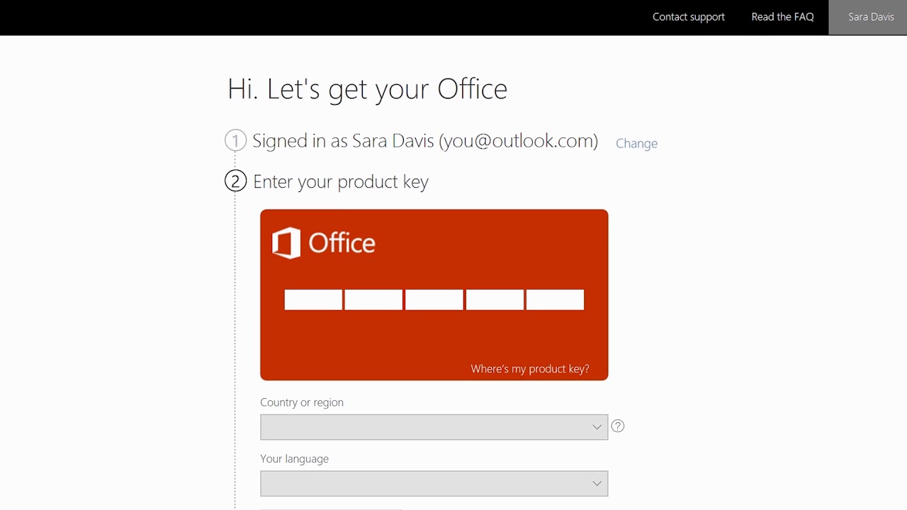
Task: Click the first product key box
Action: tap(313, 300)
